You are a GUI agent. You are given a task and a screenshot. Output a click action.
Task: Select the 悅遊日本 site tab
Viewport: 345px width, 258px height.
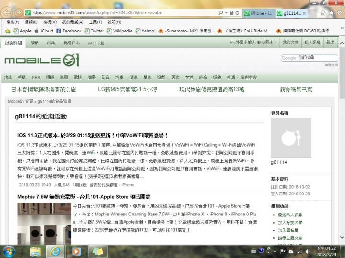tap(71, 43)
